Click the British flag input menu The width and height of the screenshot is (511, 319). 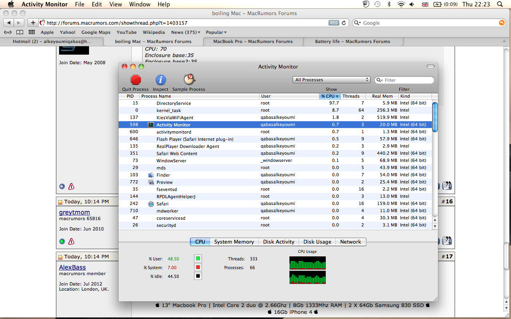[425, 4]
